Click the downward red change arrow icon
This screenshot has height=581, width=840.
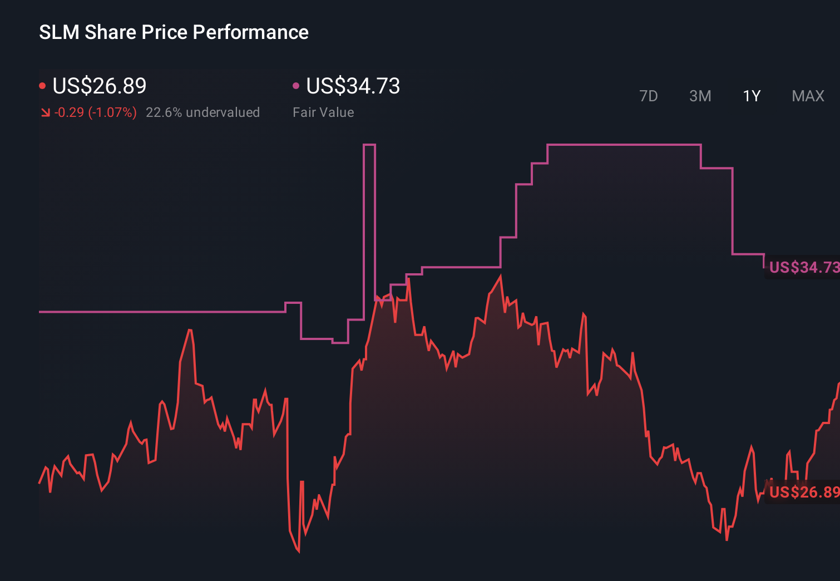(45, 112)
